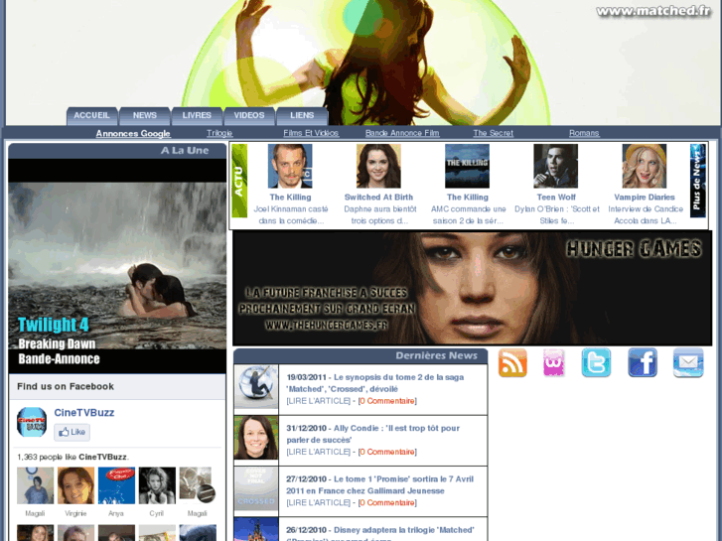Open the LIVRES tab
The image size is (722, 541).
click(197, 115)
